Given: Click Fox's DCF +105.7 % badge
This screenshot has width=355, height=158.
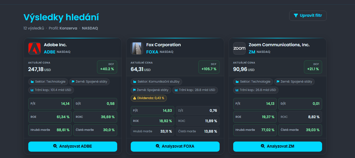Looking at the screenshot, I should (209, 67).
